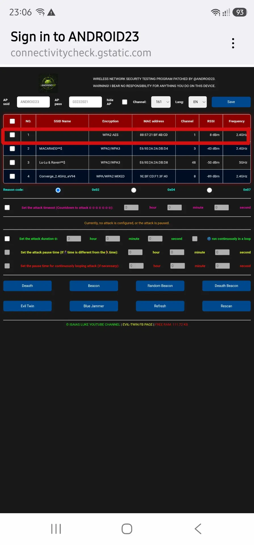Select the checkbox for network row 1

[12, 135]
